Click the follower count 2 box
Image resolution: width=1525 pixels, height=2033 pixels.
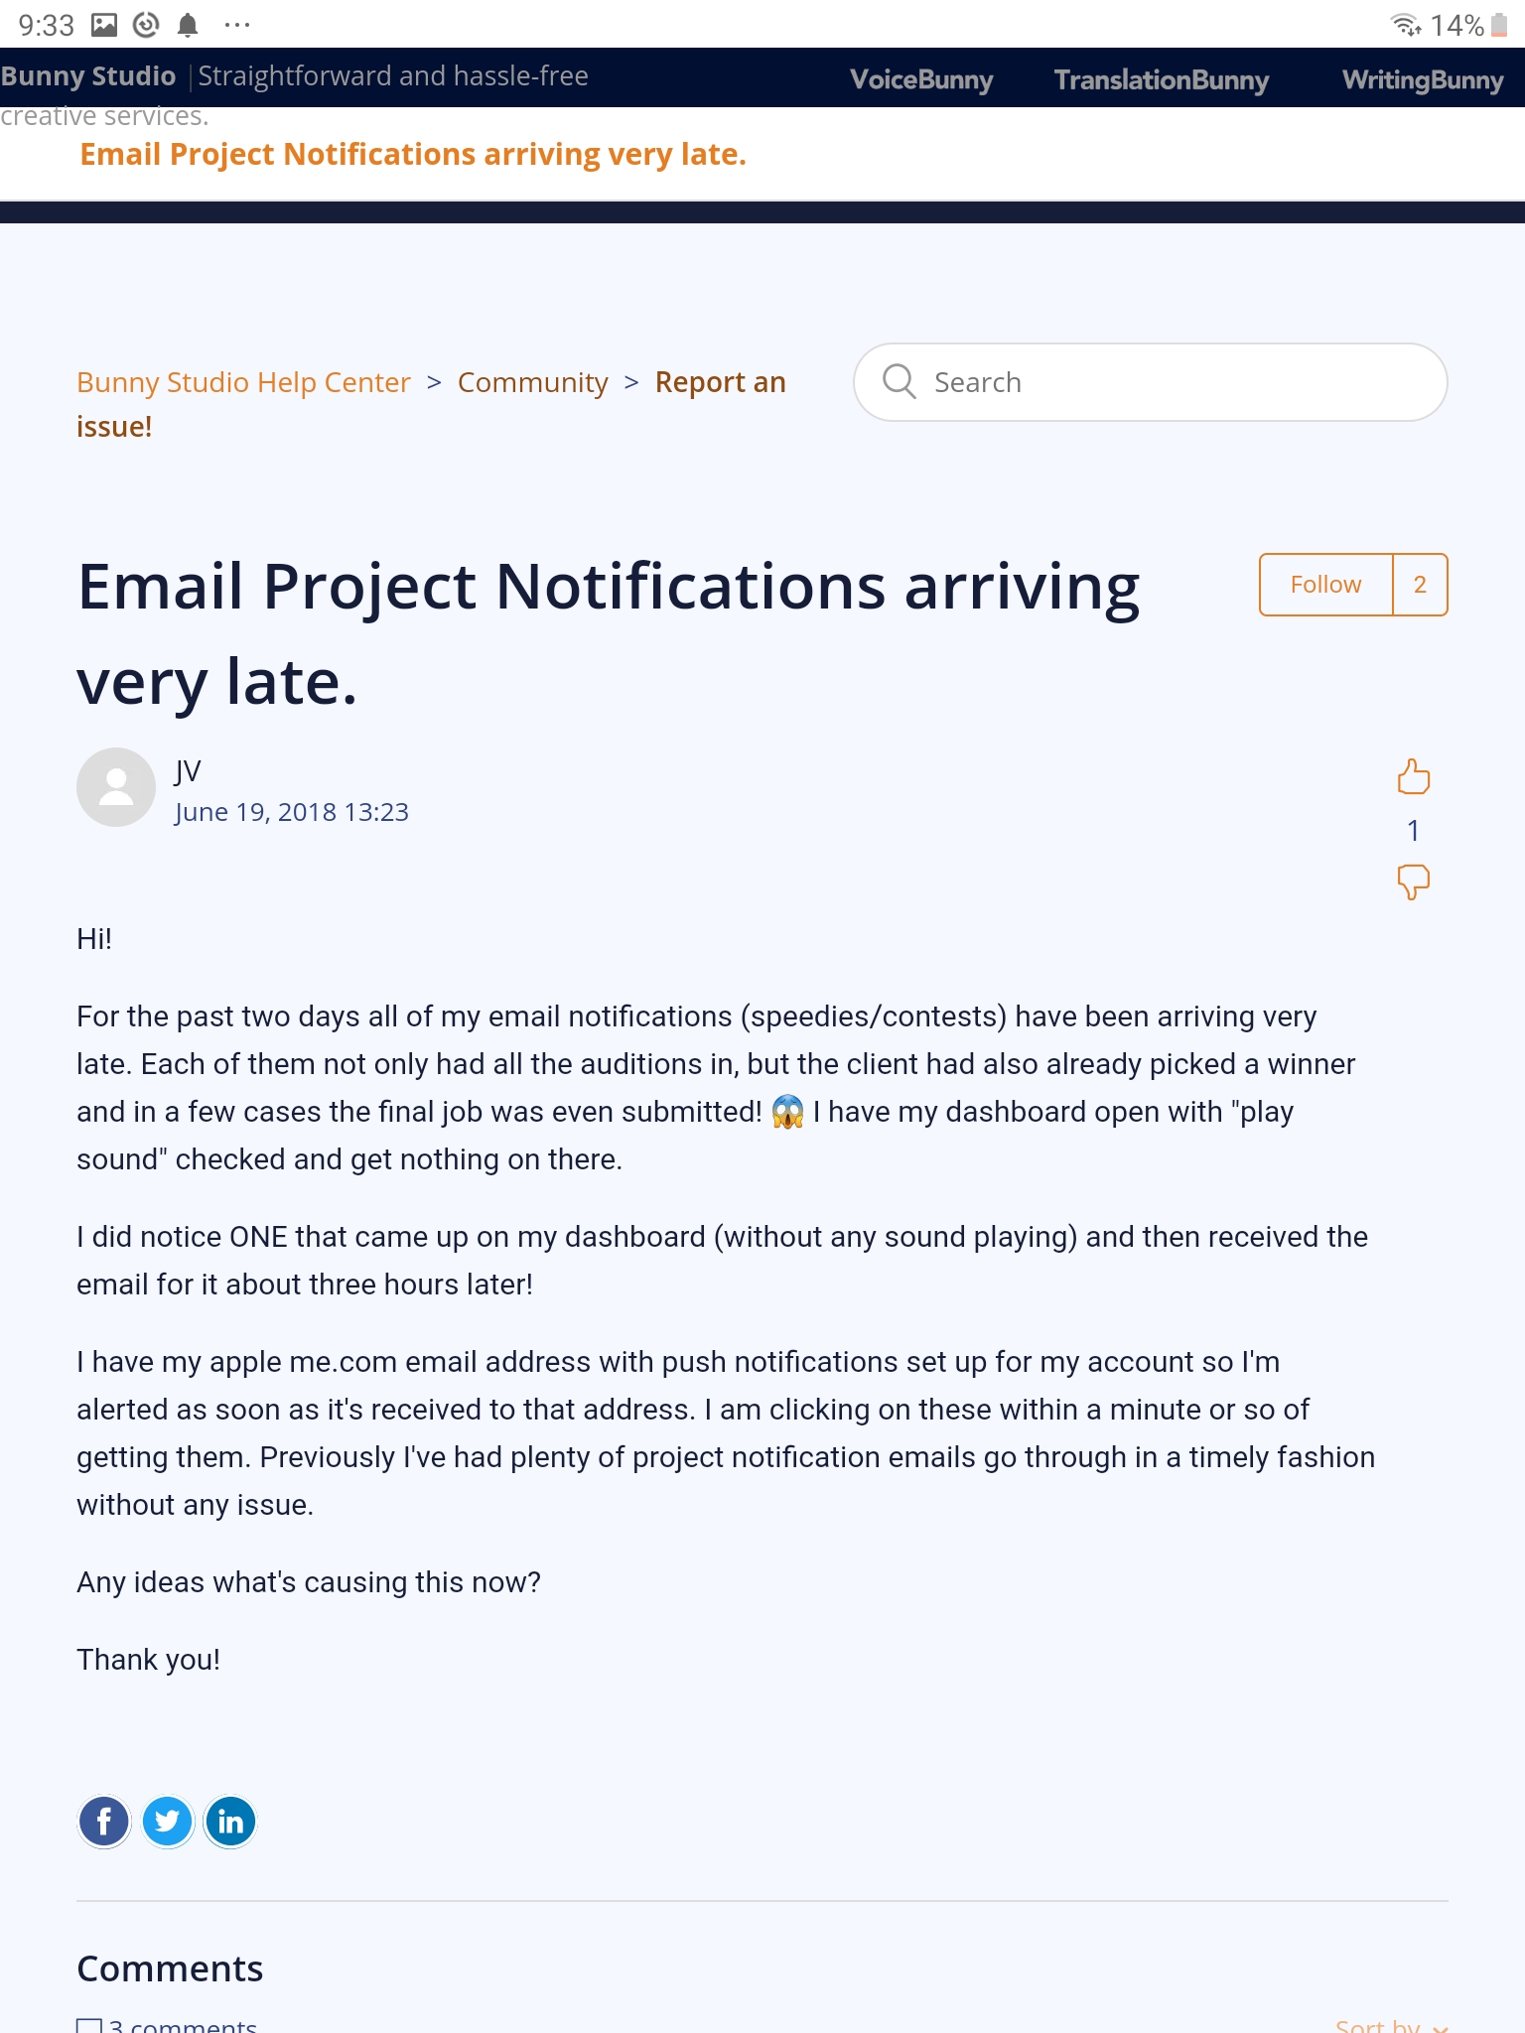pyautogui.click(x=1420, y=585)
